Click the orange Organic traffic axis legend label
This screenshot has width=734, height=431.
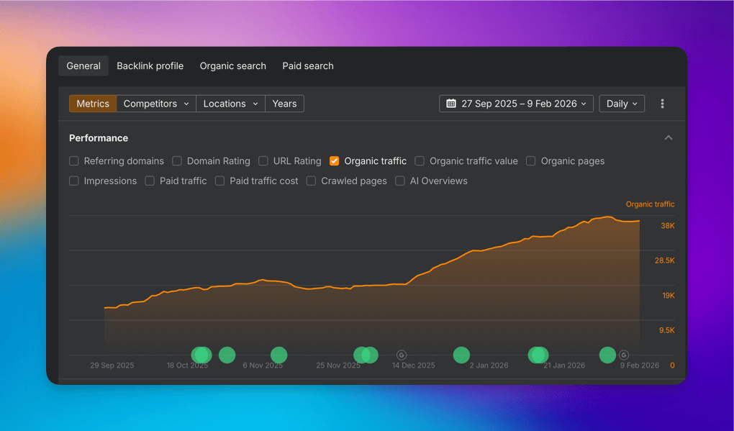click(650, 204)
